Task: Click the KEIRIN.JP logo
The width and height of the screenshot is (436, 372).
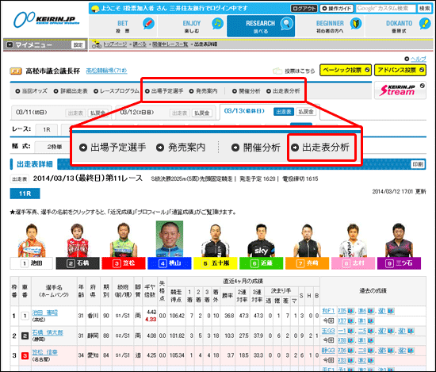Action: pos(47,20)
